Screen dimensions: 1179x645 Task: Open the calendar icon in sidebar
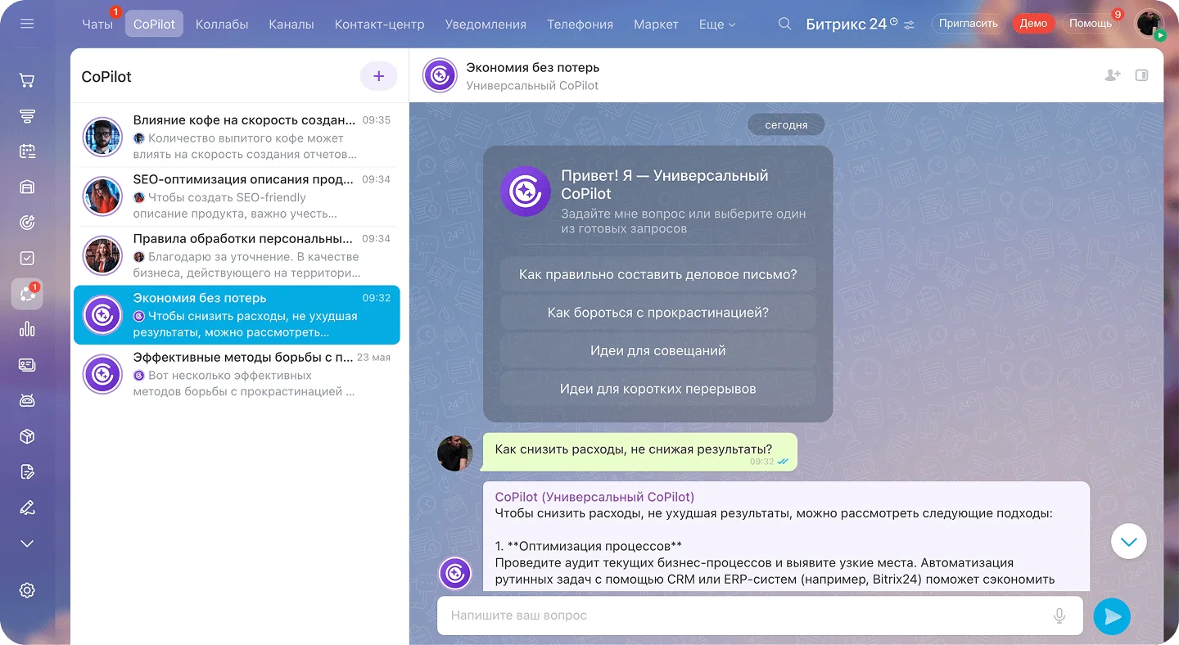(27, 151)
